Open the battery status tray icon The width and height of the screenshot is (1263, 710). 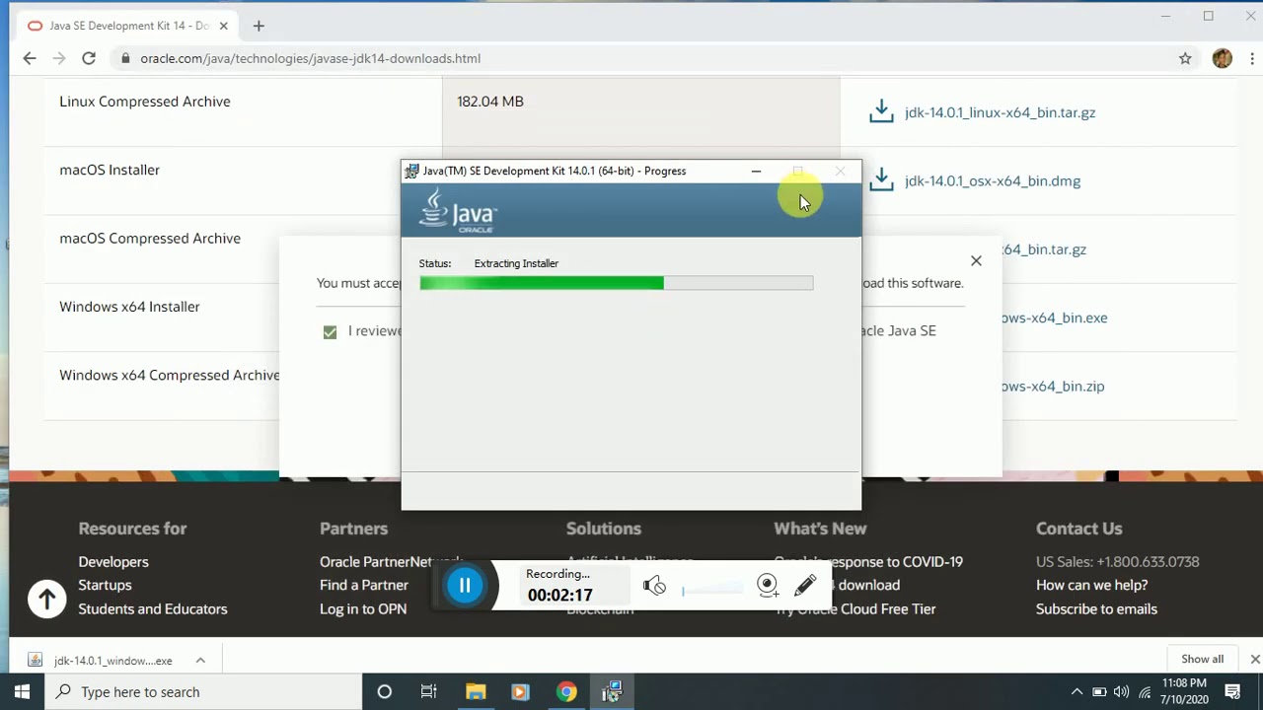(x=1099, y=691)
